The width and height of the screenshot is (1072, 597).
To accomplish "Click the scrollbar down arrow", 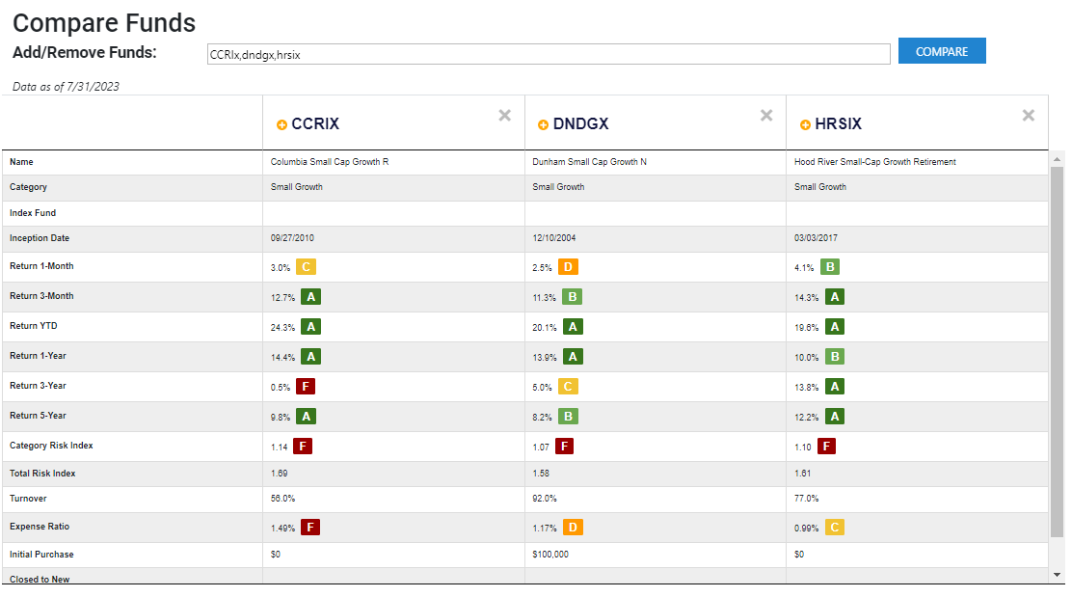I will (x=1057, y=575).
